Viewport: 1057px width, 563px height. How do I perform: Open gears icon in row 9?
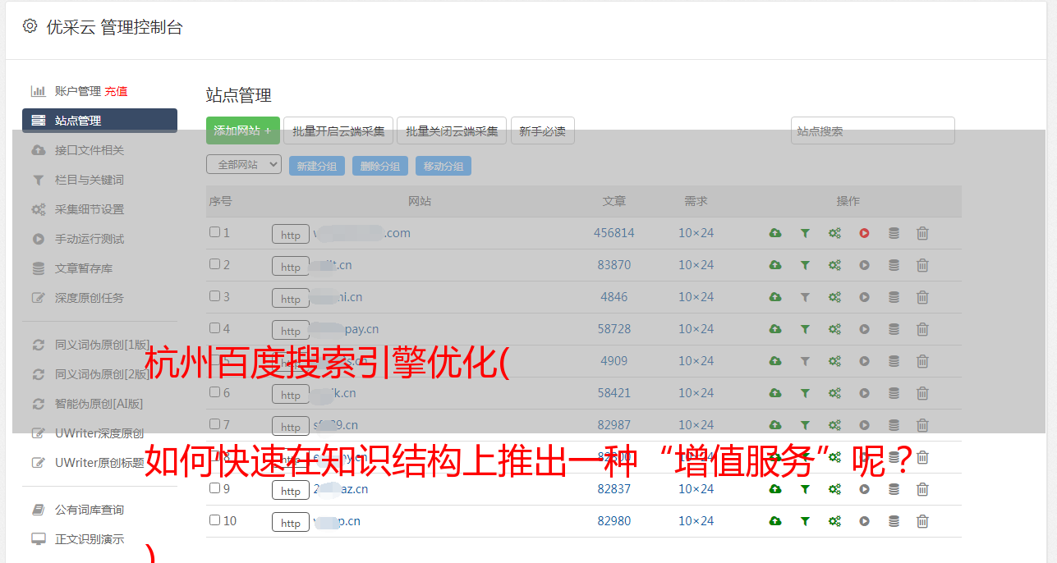pos(834,489)
